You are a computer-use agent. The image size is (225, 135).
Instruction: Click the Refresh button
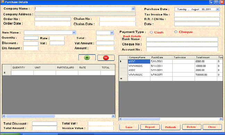[x=170, y=127]
